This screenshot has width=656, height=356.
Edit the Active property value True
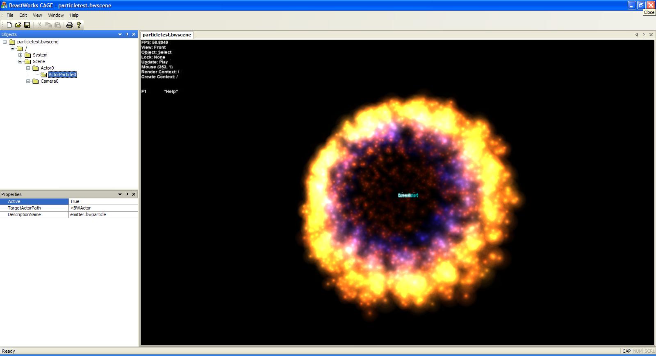coord(102,201)
